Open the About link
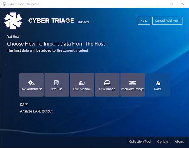 pyautogui.click(x=179, y=142)
